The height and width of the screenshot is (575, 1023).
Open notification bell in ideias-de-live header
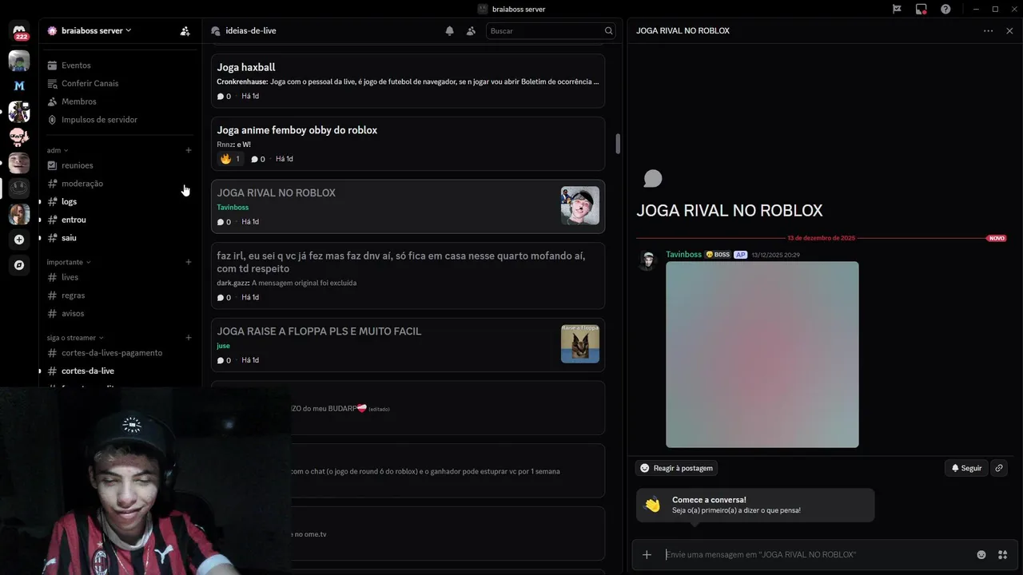click(x=449, y=31)
